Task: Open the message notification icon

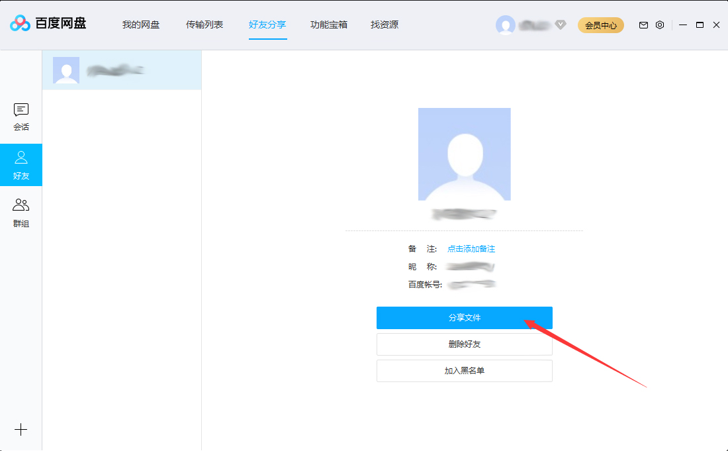Action: click(643, 25)
